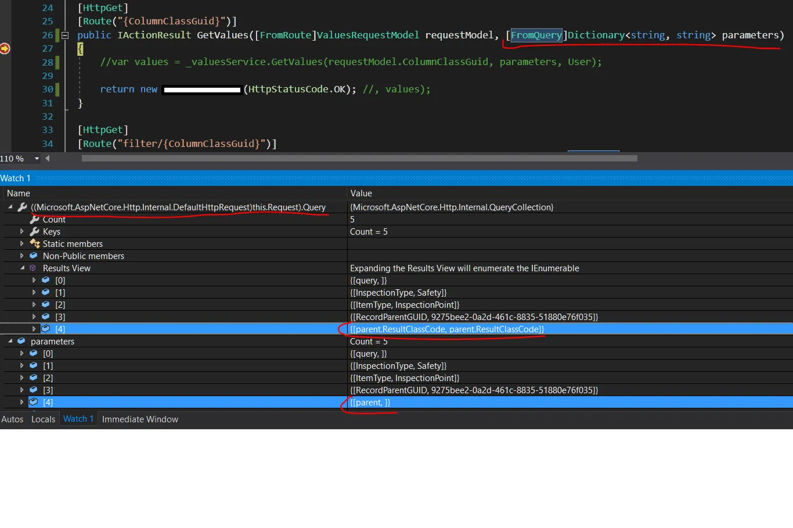Click the editor's scroll-left arrow
The width and height of the screenshot is (793, 528).
click(48, 159)
